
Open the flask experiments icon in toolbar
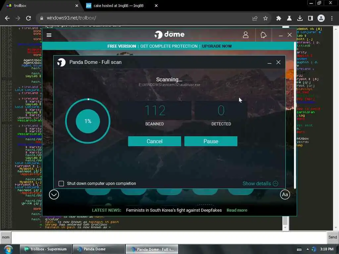[x=289, y=19]
